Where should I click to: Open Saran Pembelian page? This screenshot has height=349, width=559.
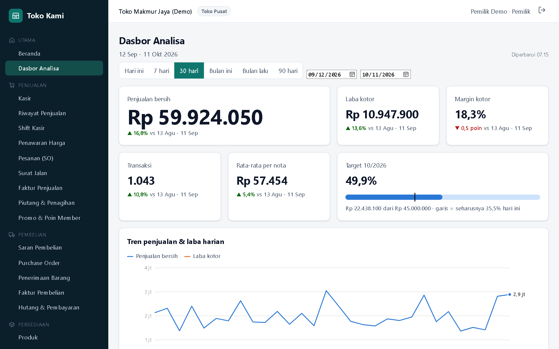[54, 247]
